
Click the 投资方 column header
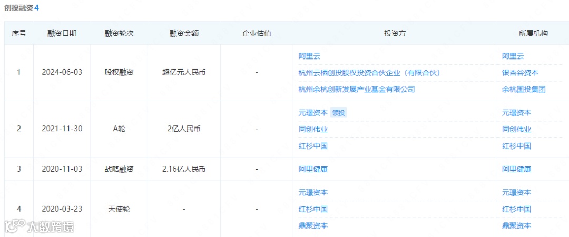[x=395, y=33]
